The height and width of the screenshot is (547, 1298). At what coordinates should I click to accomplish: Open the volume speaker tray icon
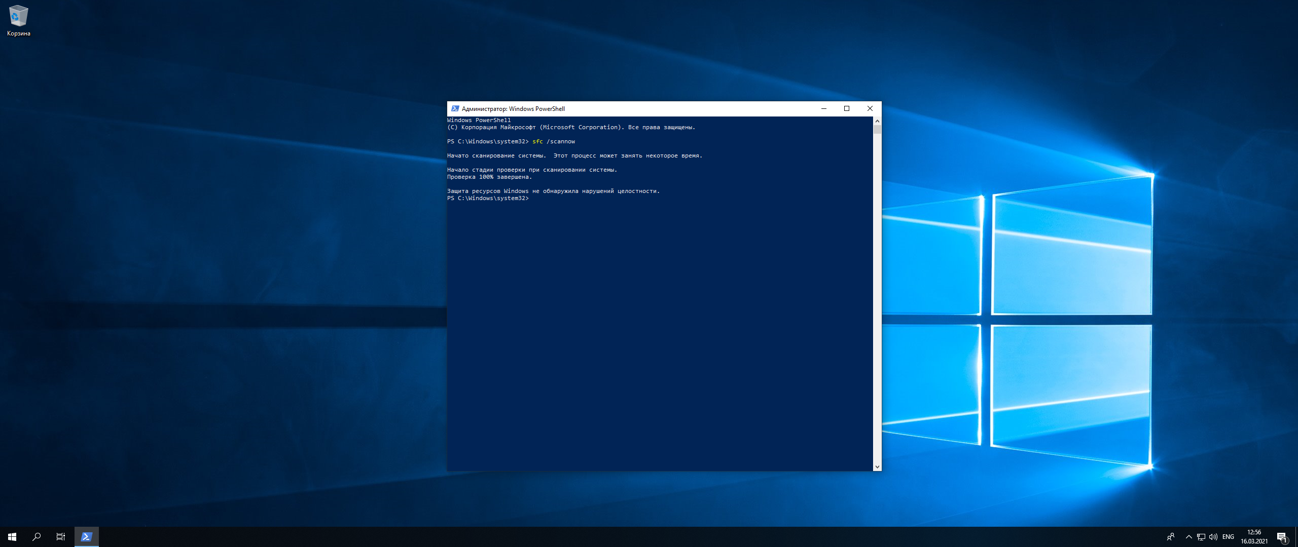[x=1213, y=537]
